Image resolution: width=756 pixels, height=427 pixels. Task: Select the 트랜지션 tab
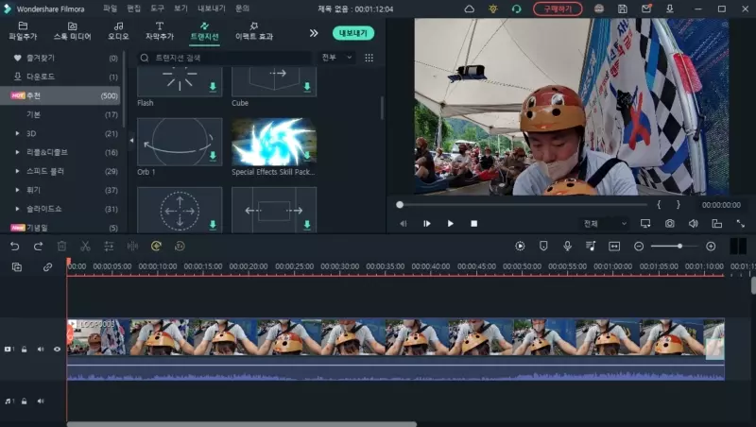pos(204,31)
